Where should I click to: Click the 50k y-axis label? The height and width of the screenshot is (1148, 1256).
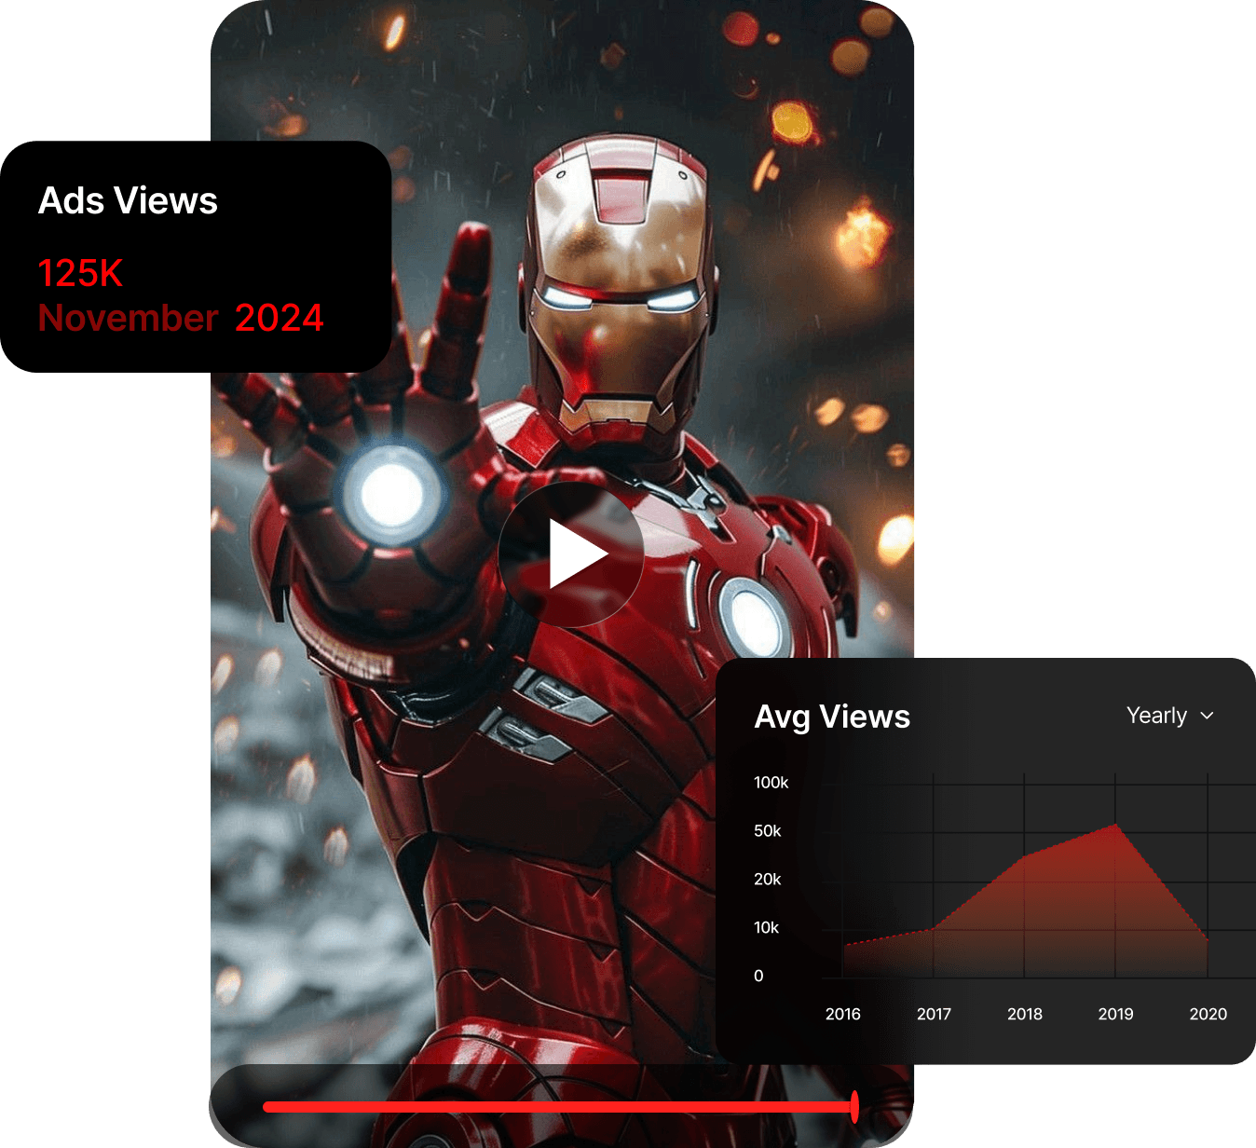(768, 831)
